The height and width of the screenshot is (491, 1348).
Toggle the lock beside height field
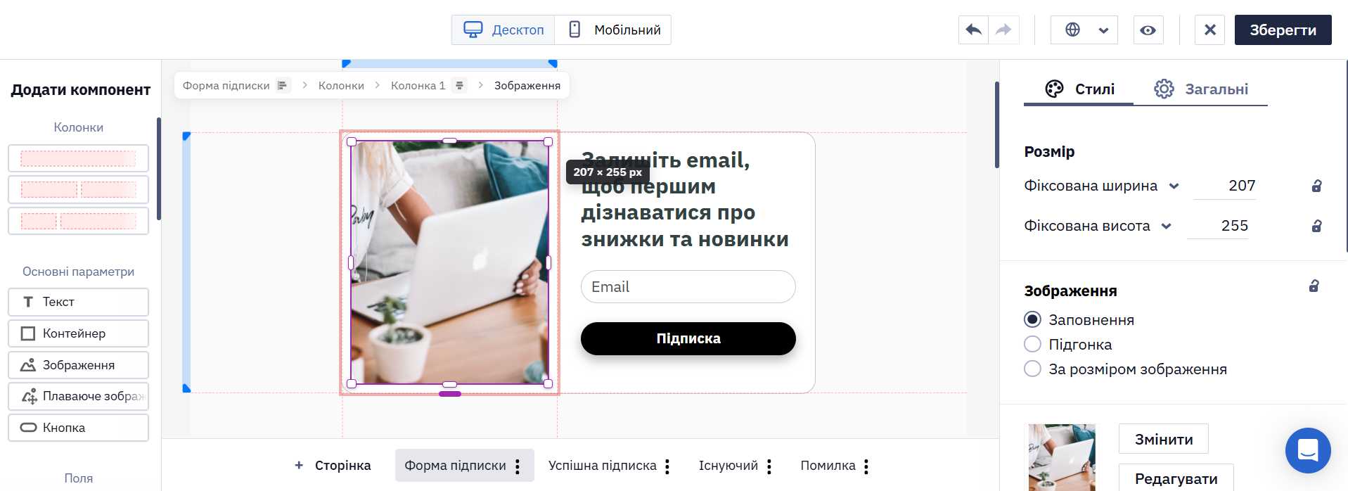click(1316, 226)
